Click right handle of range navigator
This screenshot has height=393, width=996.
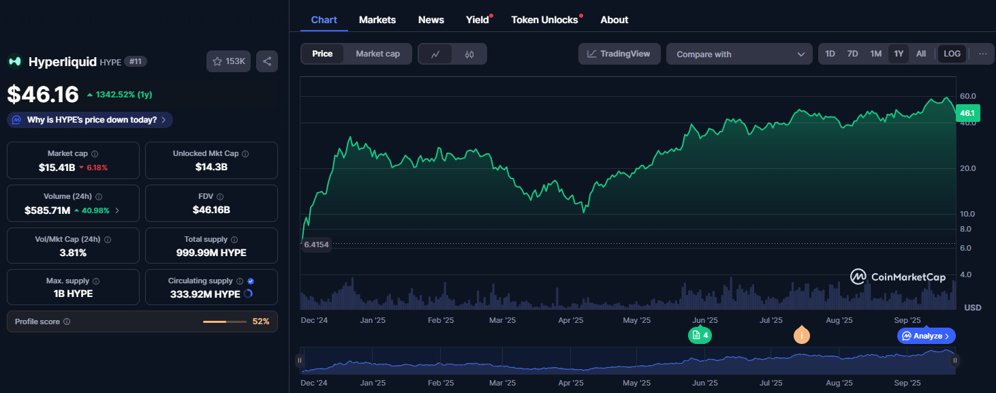coord(955,360)
